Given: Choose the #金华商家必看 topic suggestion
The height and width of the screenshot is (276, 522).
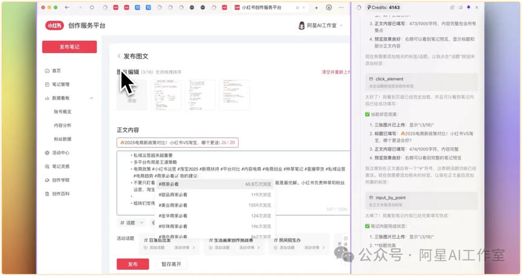Looking at the screenshot, I should coord(214,216).
